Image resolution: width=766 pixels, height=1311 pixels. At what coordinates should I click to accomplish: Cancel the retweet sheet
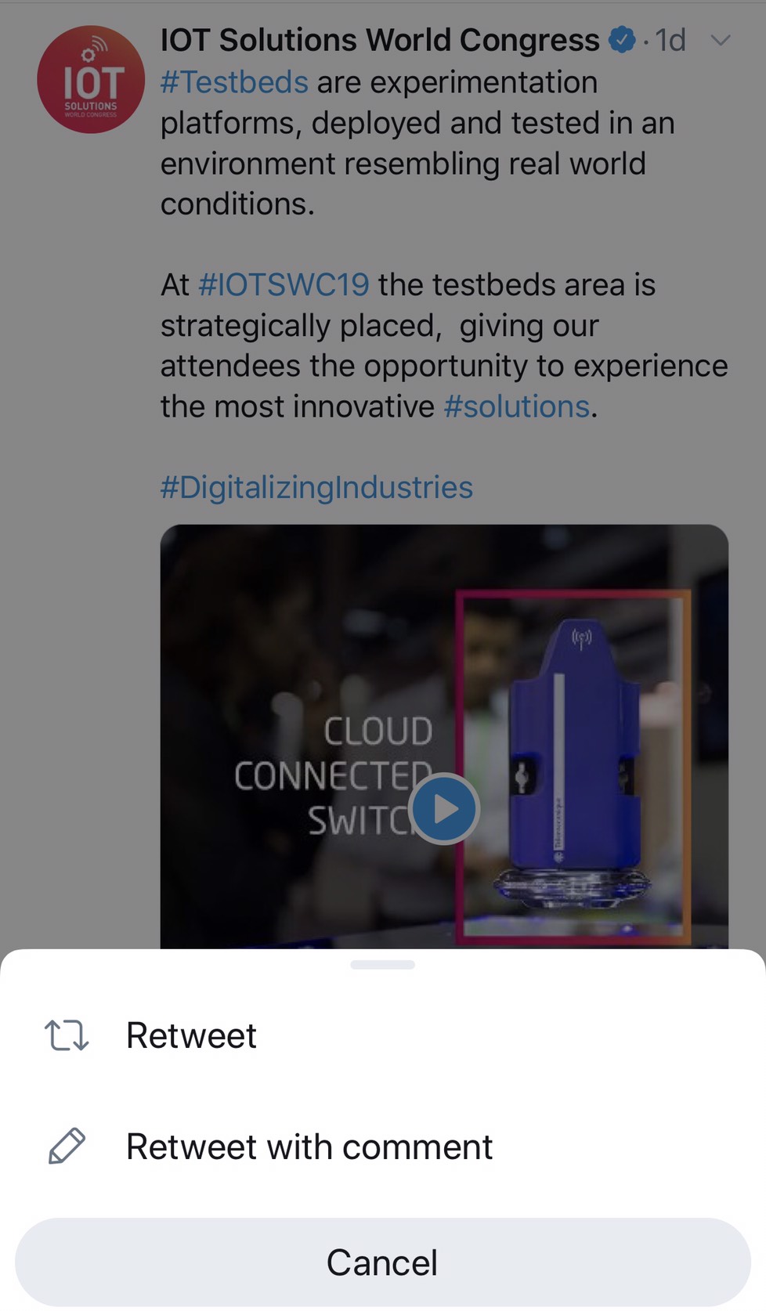click(383, 1262)
